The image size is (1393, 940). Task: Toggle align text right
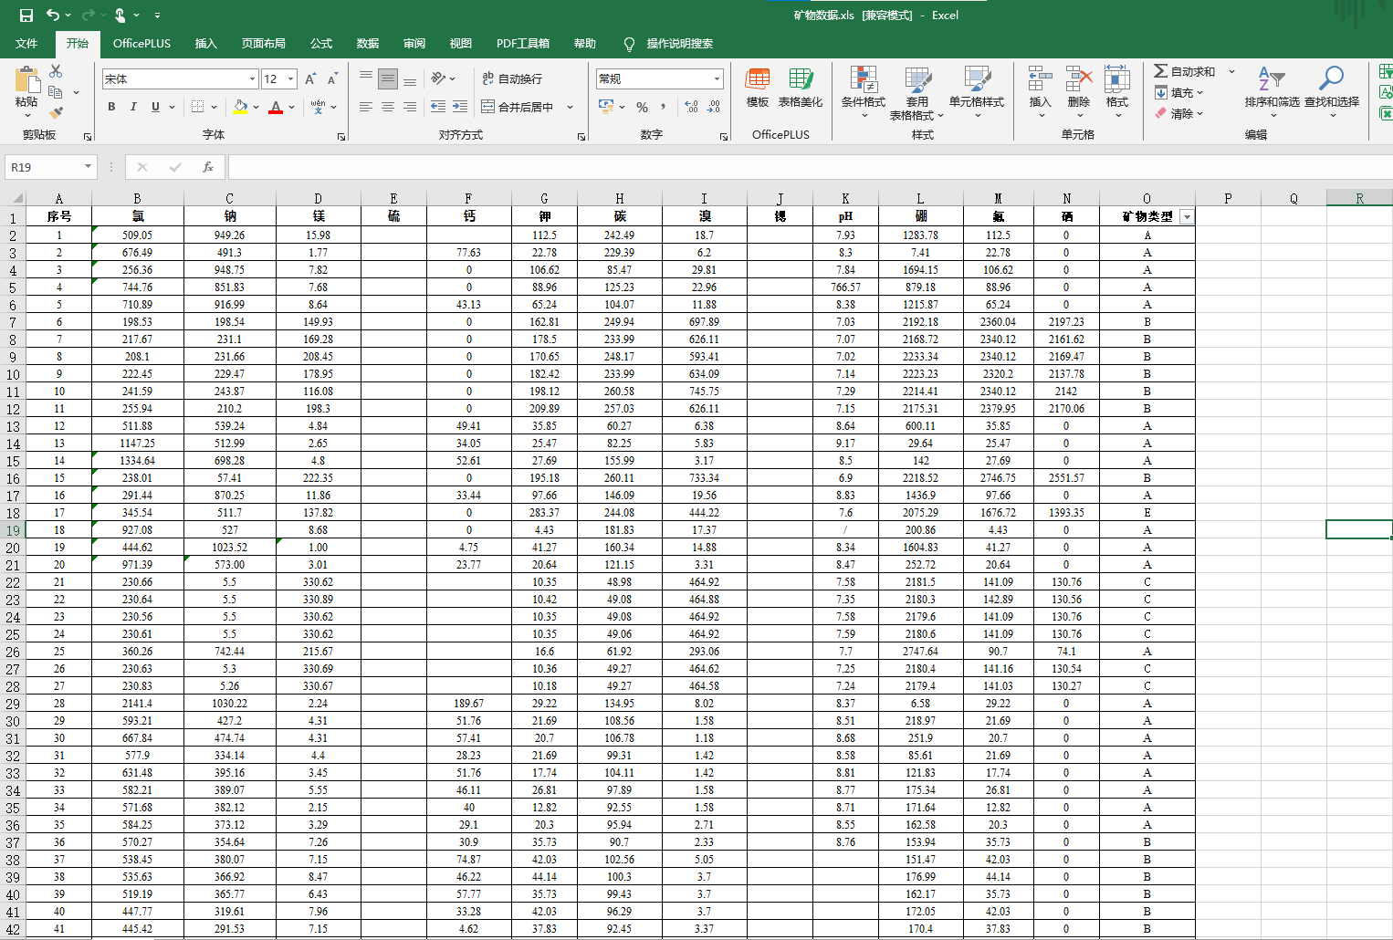[409, 107]
